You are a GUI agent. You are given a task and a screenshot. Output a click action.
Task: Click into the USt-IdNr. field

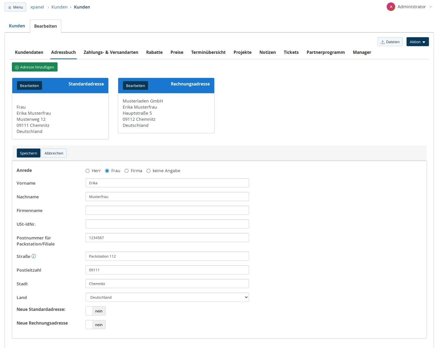coord(167,224)
